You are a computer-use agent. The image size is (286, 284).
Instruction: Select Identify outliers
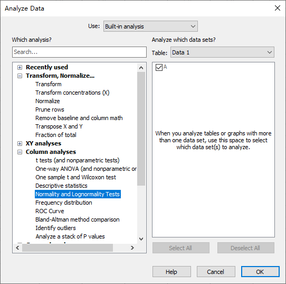[x=55, y=228]
